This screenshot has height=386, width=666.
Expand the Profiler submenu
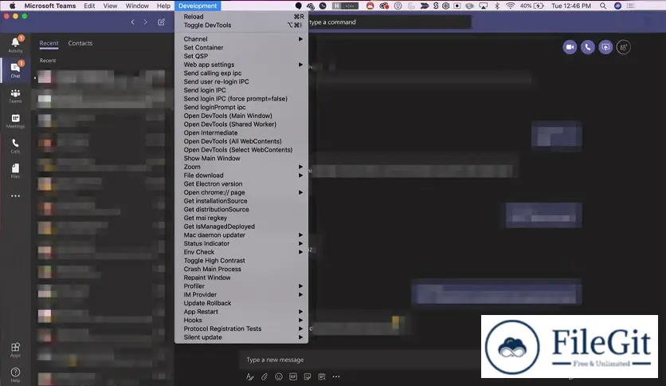(241, 286)
